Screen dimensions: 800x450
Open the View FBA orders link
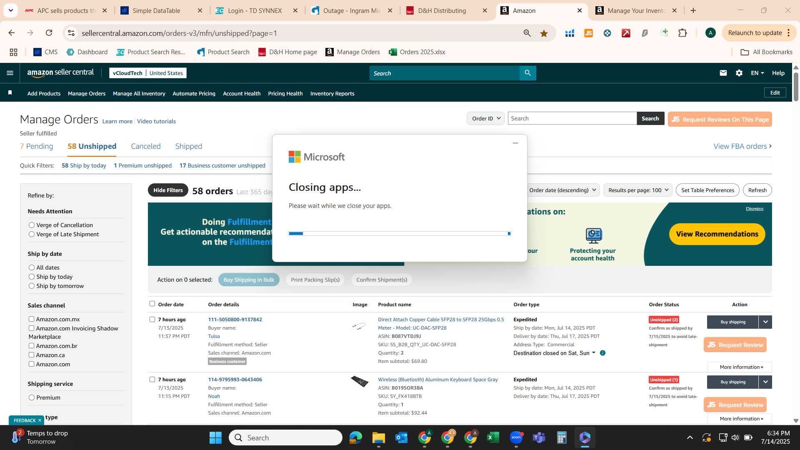742,146
